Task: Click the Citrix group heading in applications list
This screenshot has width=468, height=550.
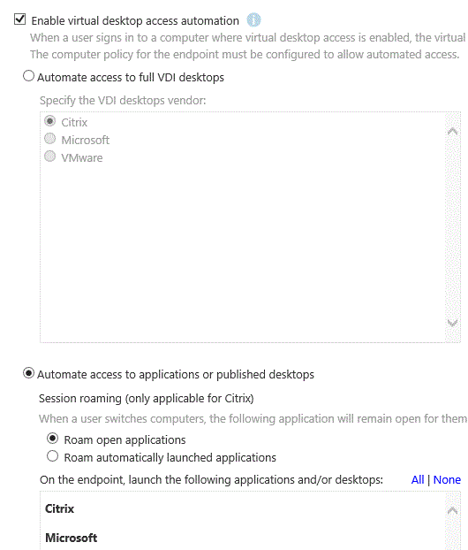Action: pyautogui.click(x=59, y=508)
